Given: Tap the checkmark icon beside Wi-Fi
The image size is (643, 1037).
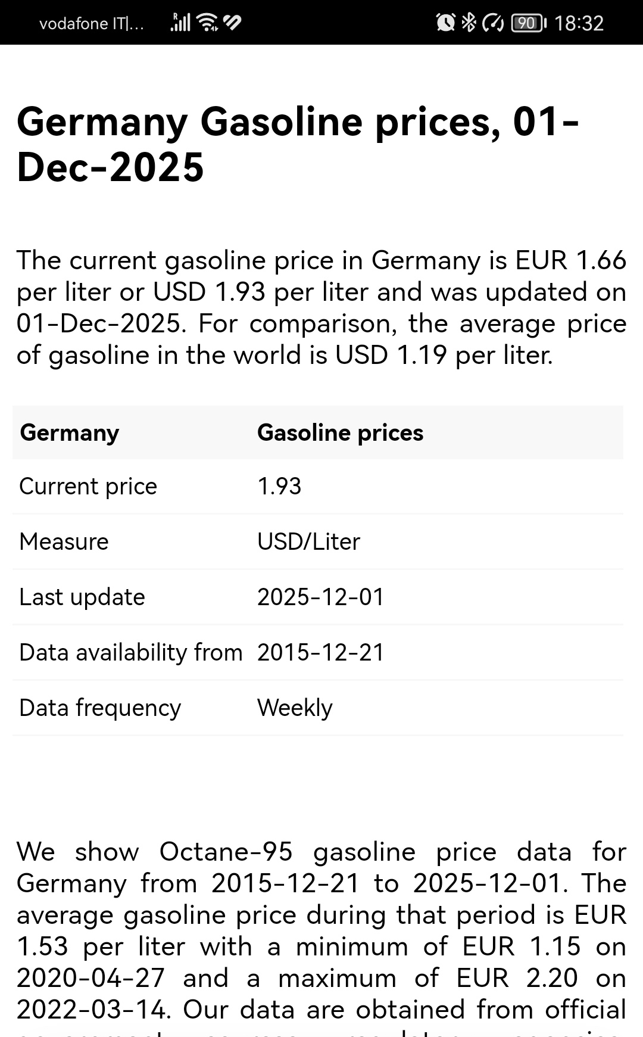Looking at the screenshot, I should click(232, 23).
